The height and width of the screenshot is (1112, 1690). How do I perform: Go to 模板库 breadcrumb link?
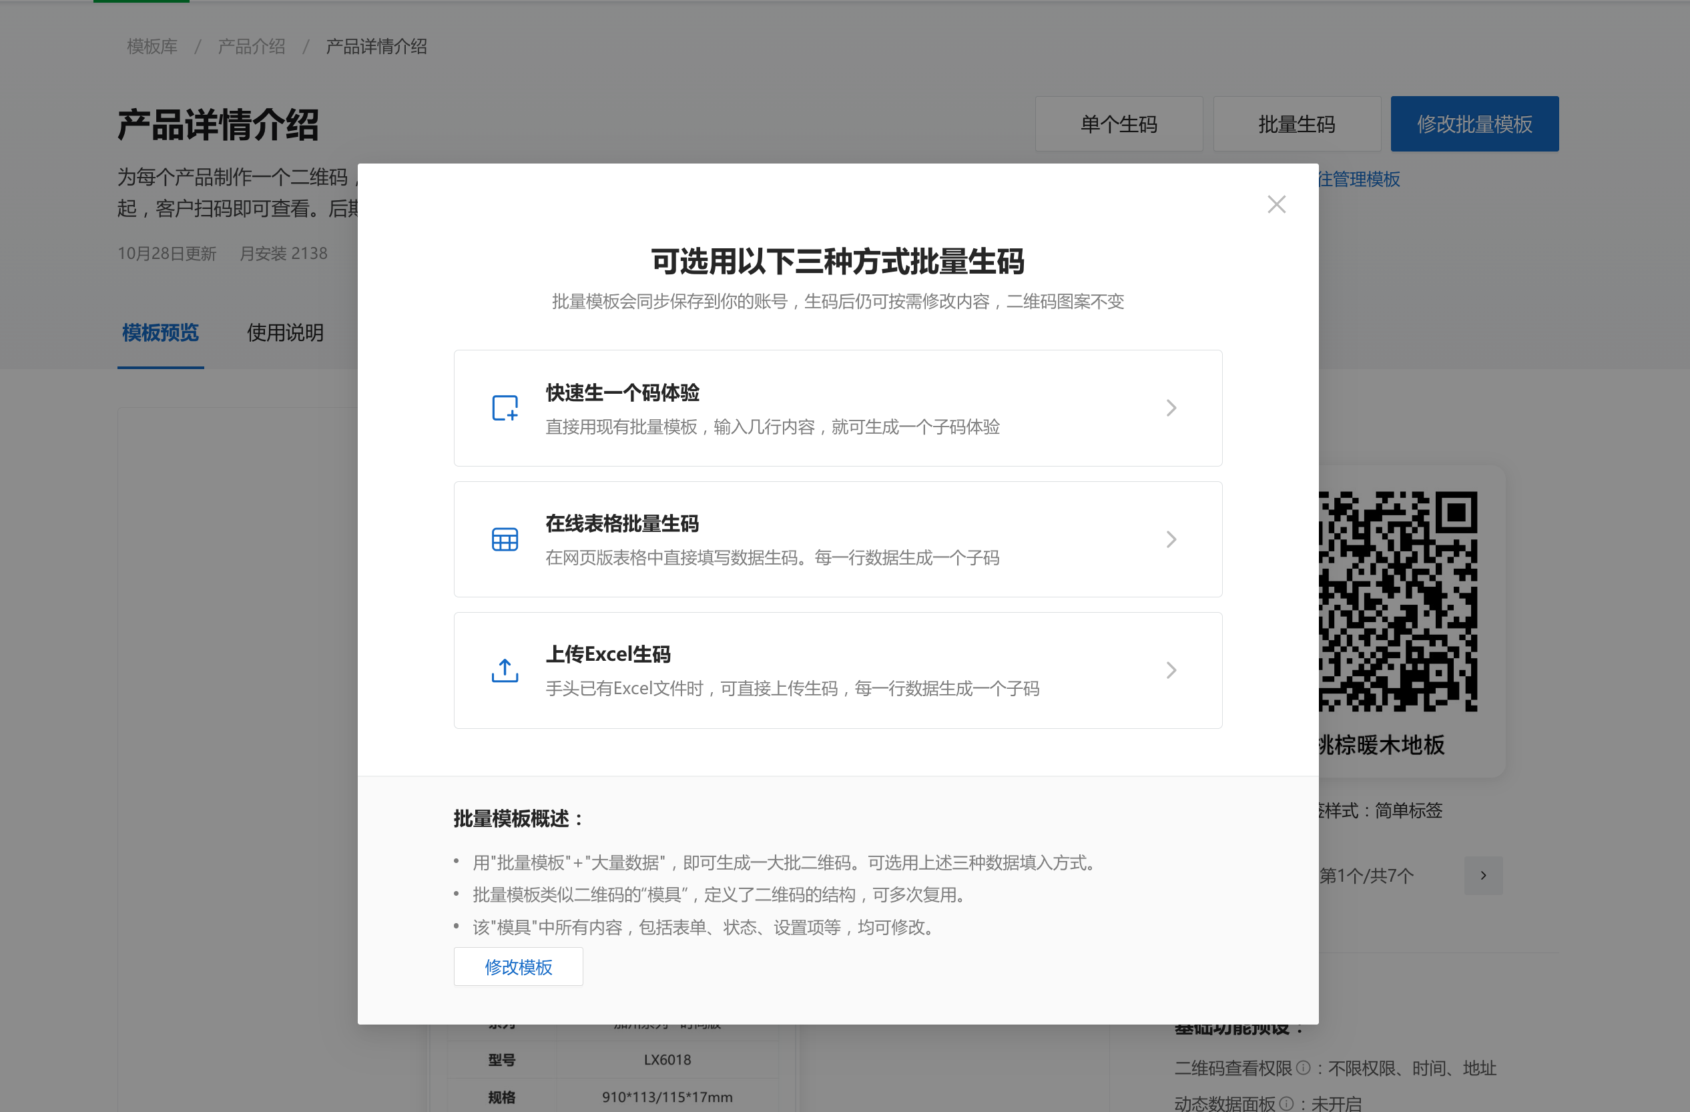[x=152, y=47]
